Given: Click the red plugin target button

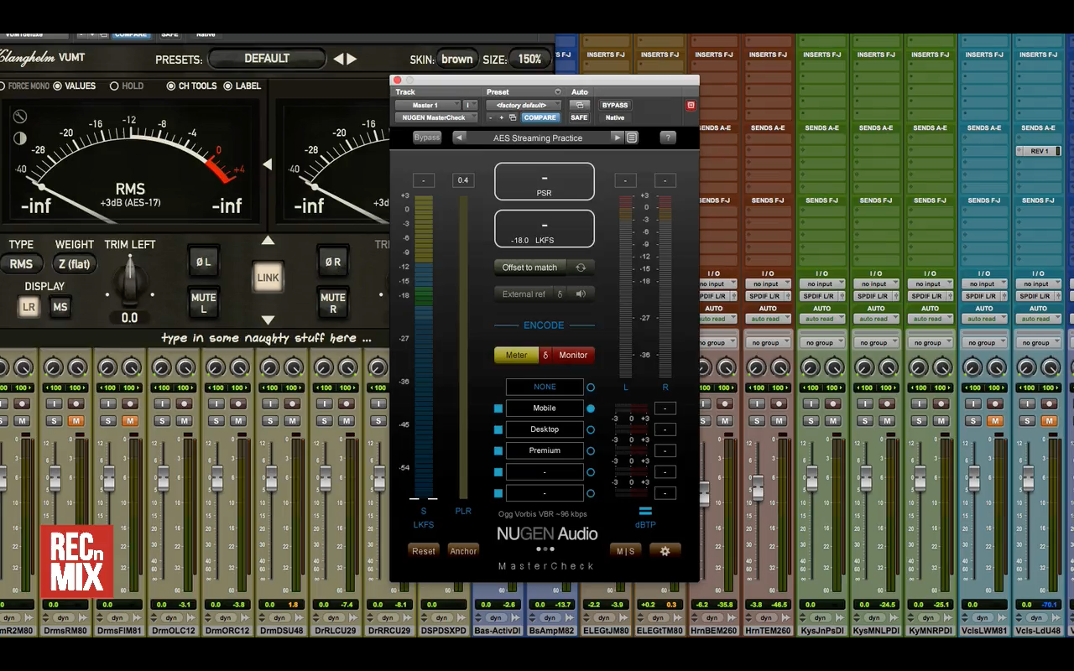Looking at the screenshot, I should (691, 106).
